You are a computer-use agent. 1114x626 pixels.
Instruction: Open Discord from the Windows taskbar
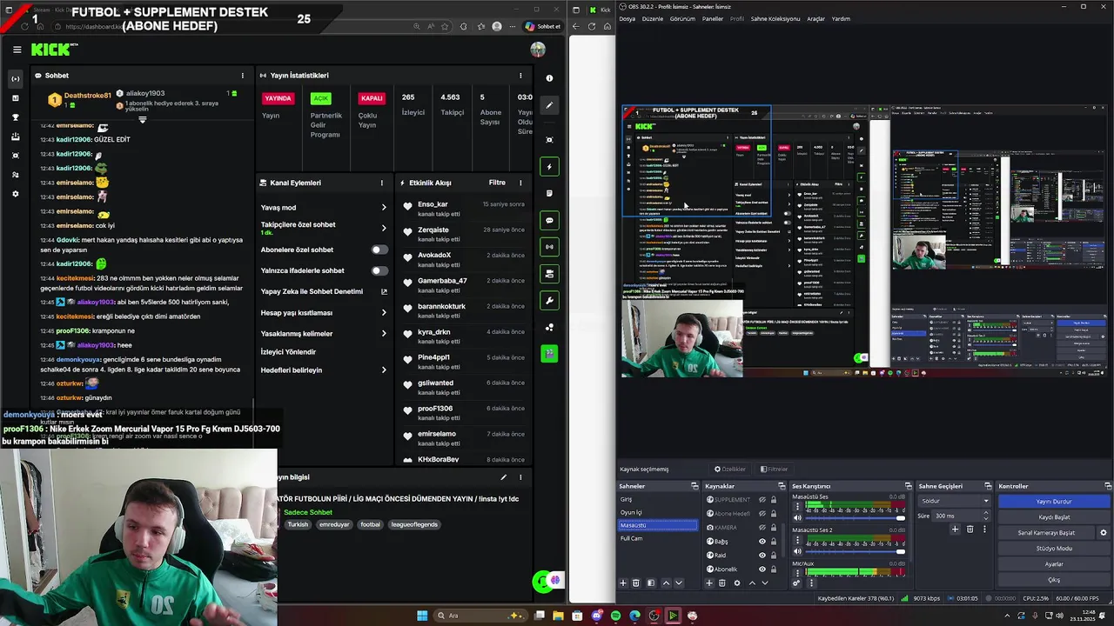596,616
